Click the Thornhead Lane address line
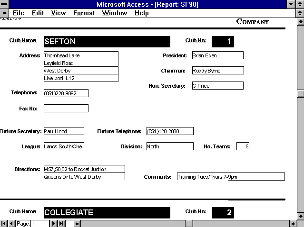Viewport: 304px width, 227px height. tap(81, 55)
